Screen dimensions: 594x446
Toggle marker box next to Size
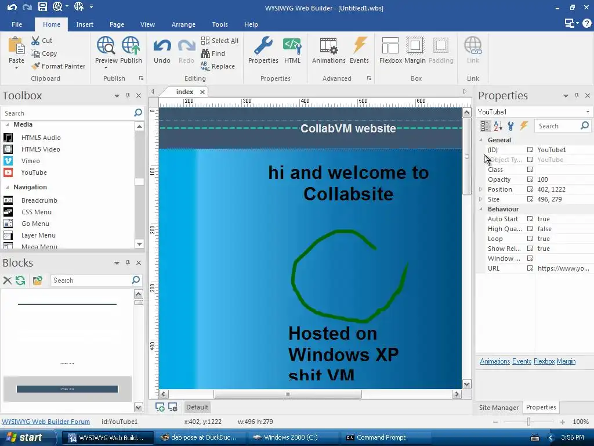530,199
